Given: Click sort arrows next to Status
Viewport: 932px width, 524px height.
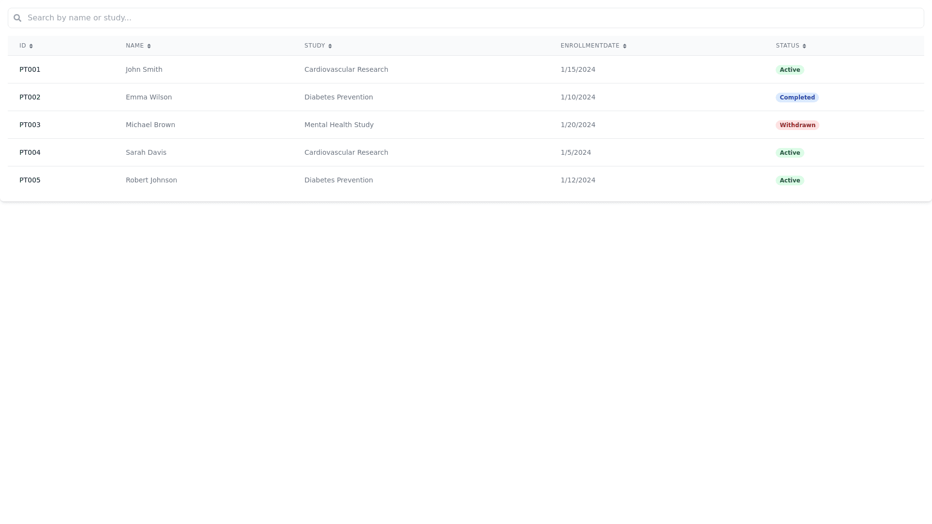Looking at the screenshot, I should 804,46.
